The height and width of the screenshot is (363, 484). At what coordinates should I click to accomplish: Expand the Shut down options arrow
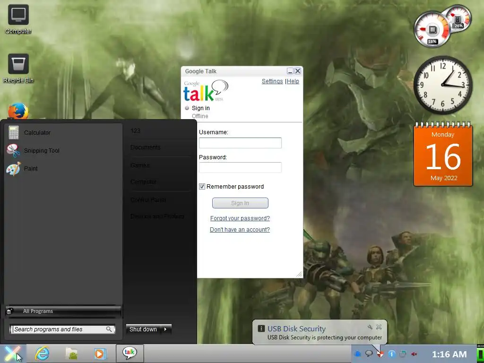click(x=166, y=329)
